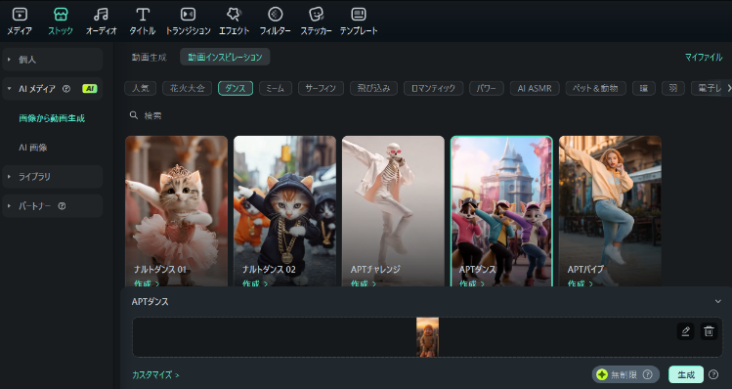The height and width of the screenshot is (389, 732).
Task: Open マイファイル link
Action: pyautogui.click(x=704, y=58)
